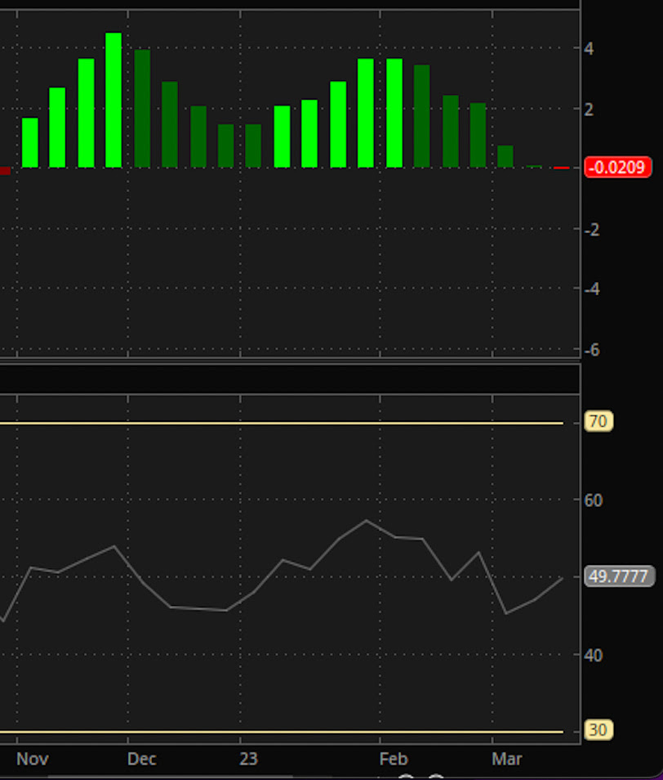Click the RSI line peak near February
The height and width of the screenshot is (780, 663).
[367, 520]
